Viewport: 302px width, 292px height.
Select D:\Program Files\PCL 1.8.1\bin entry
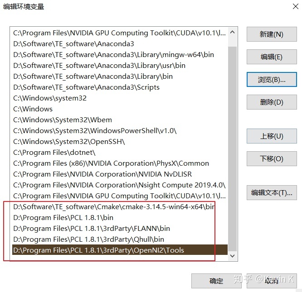[120, 218]
